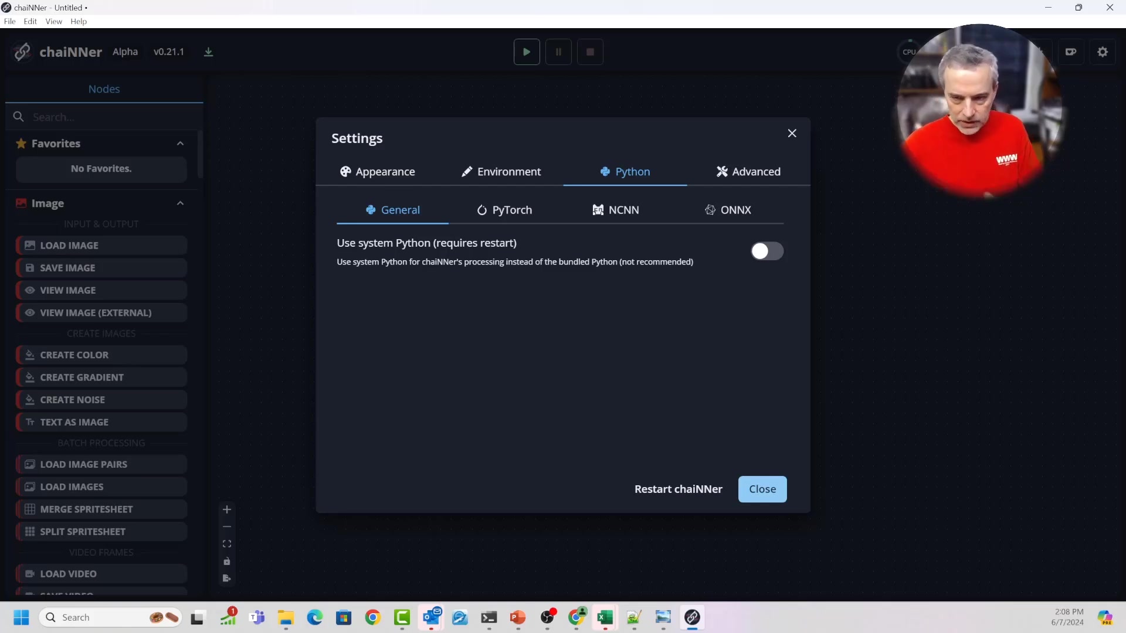The width and height of the screenshot is (1126, 633).
Task: Open the Help menu
Action: [79, 21]
